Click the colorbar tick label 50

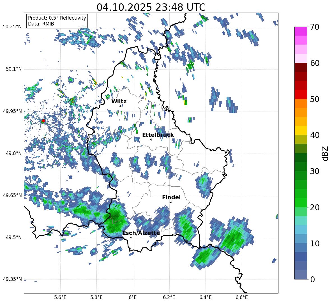point(315,99)
